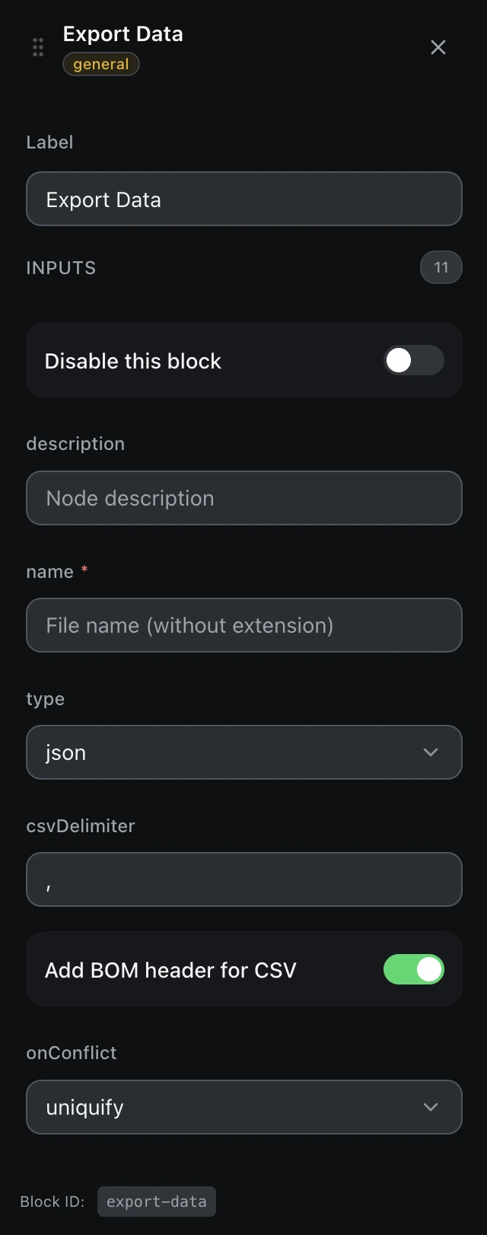Turn off Add BOM header for CSV
The height and width of the screenshot is (1235, 487).
[x=414, y=969]
